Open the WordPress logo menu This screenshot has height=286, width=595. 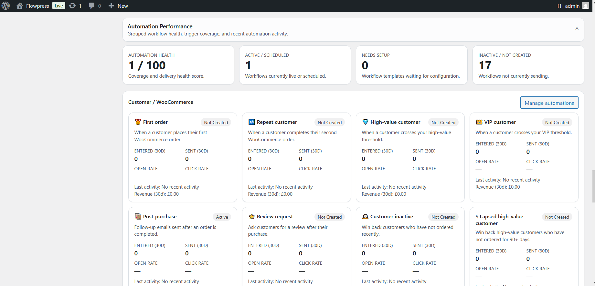6,6
